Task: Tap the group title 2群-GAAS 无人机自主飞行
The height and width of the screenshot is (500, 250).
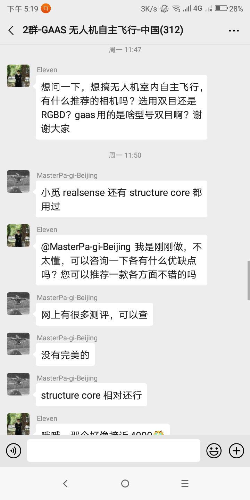Action: click(103, 30)
